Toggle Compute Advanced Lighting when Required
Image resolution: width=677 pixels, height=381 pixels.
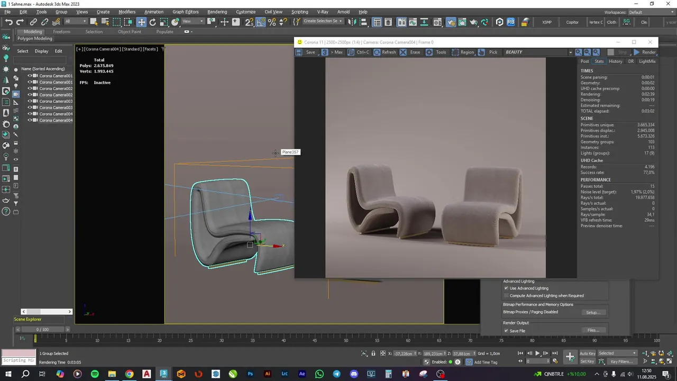tap(506, 296)
